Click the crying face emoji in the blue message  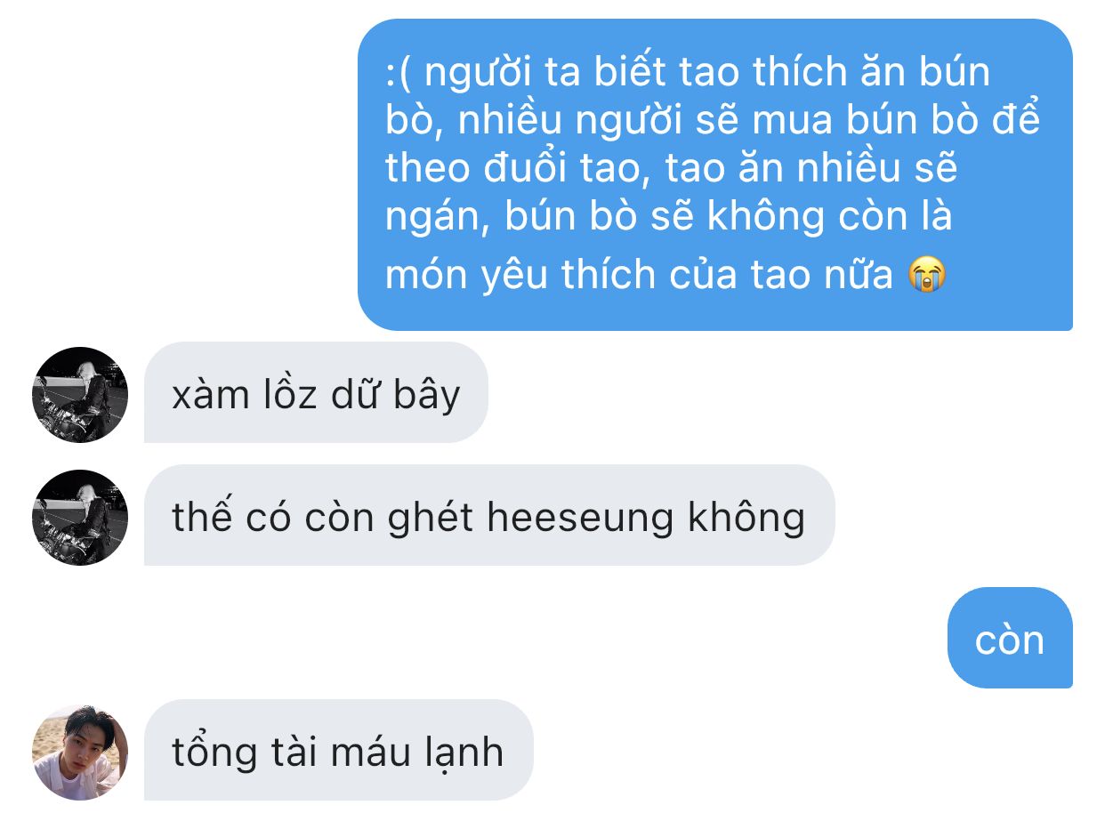(x=926, y=275)
